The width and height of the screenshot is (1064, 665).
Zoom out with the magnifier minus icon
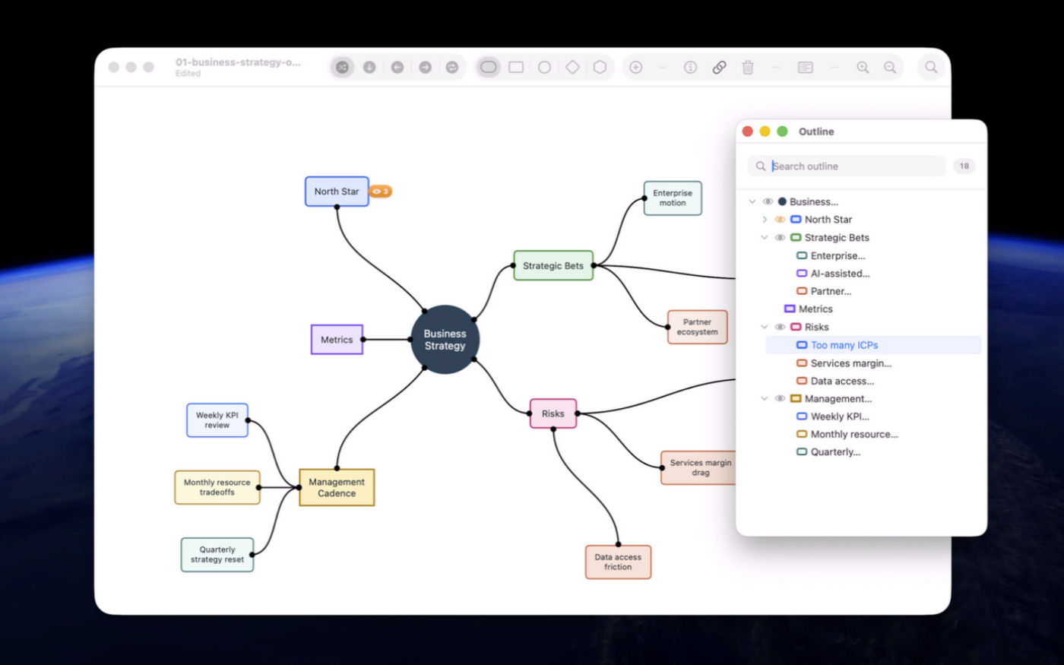coord(890,68)
